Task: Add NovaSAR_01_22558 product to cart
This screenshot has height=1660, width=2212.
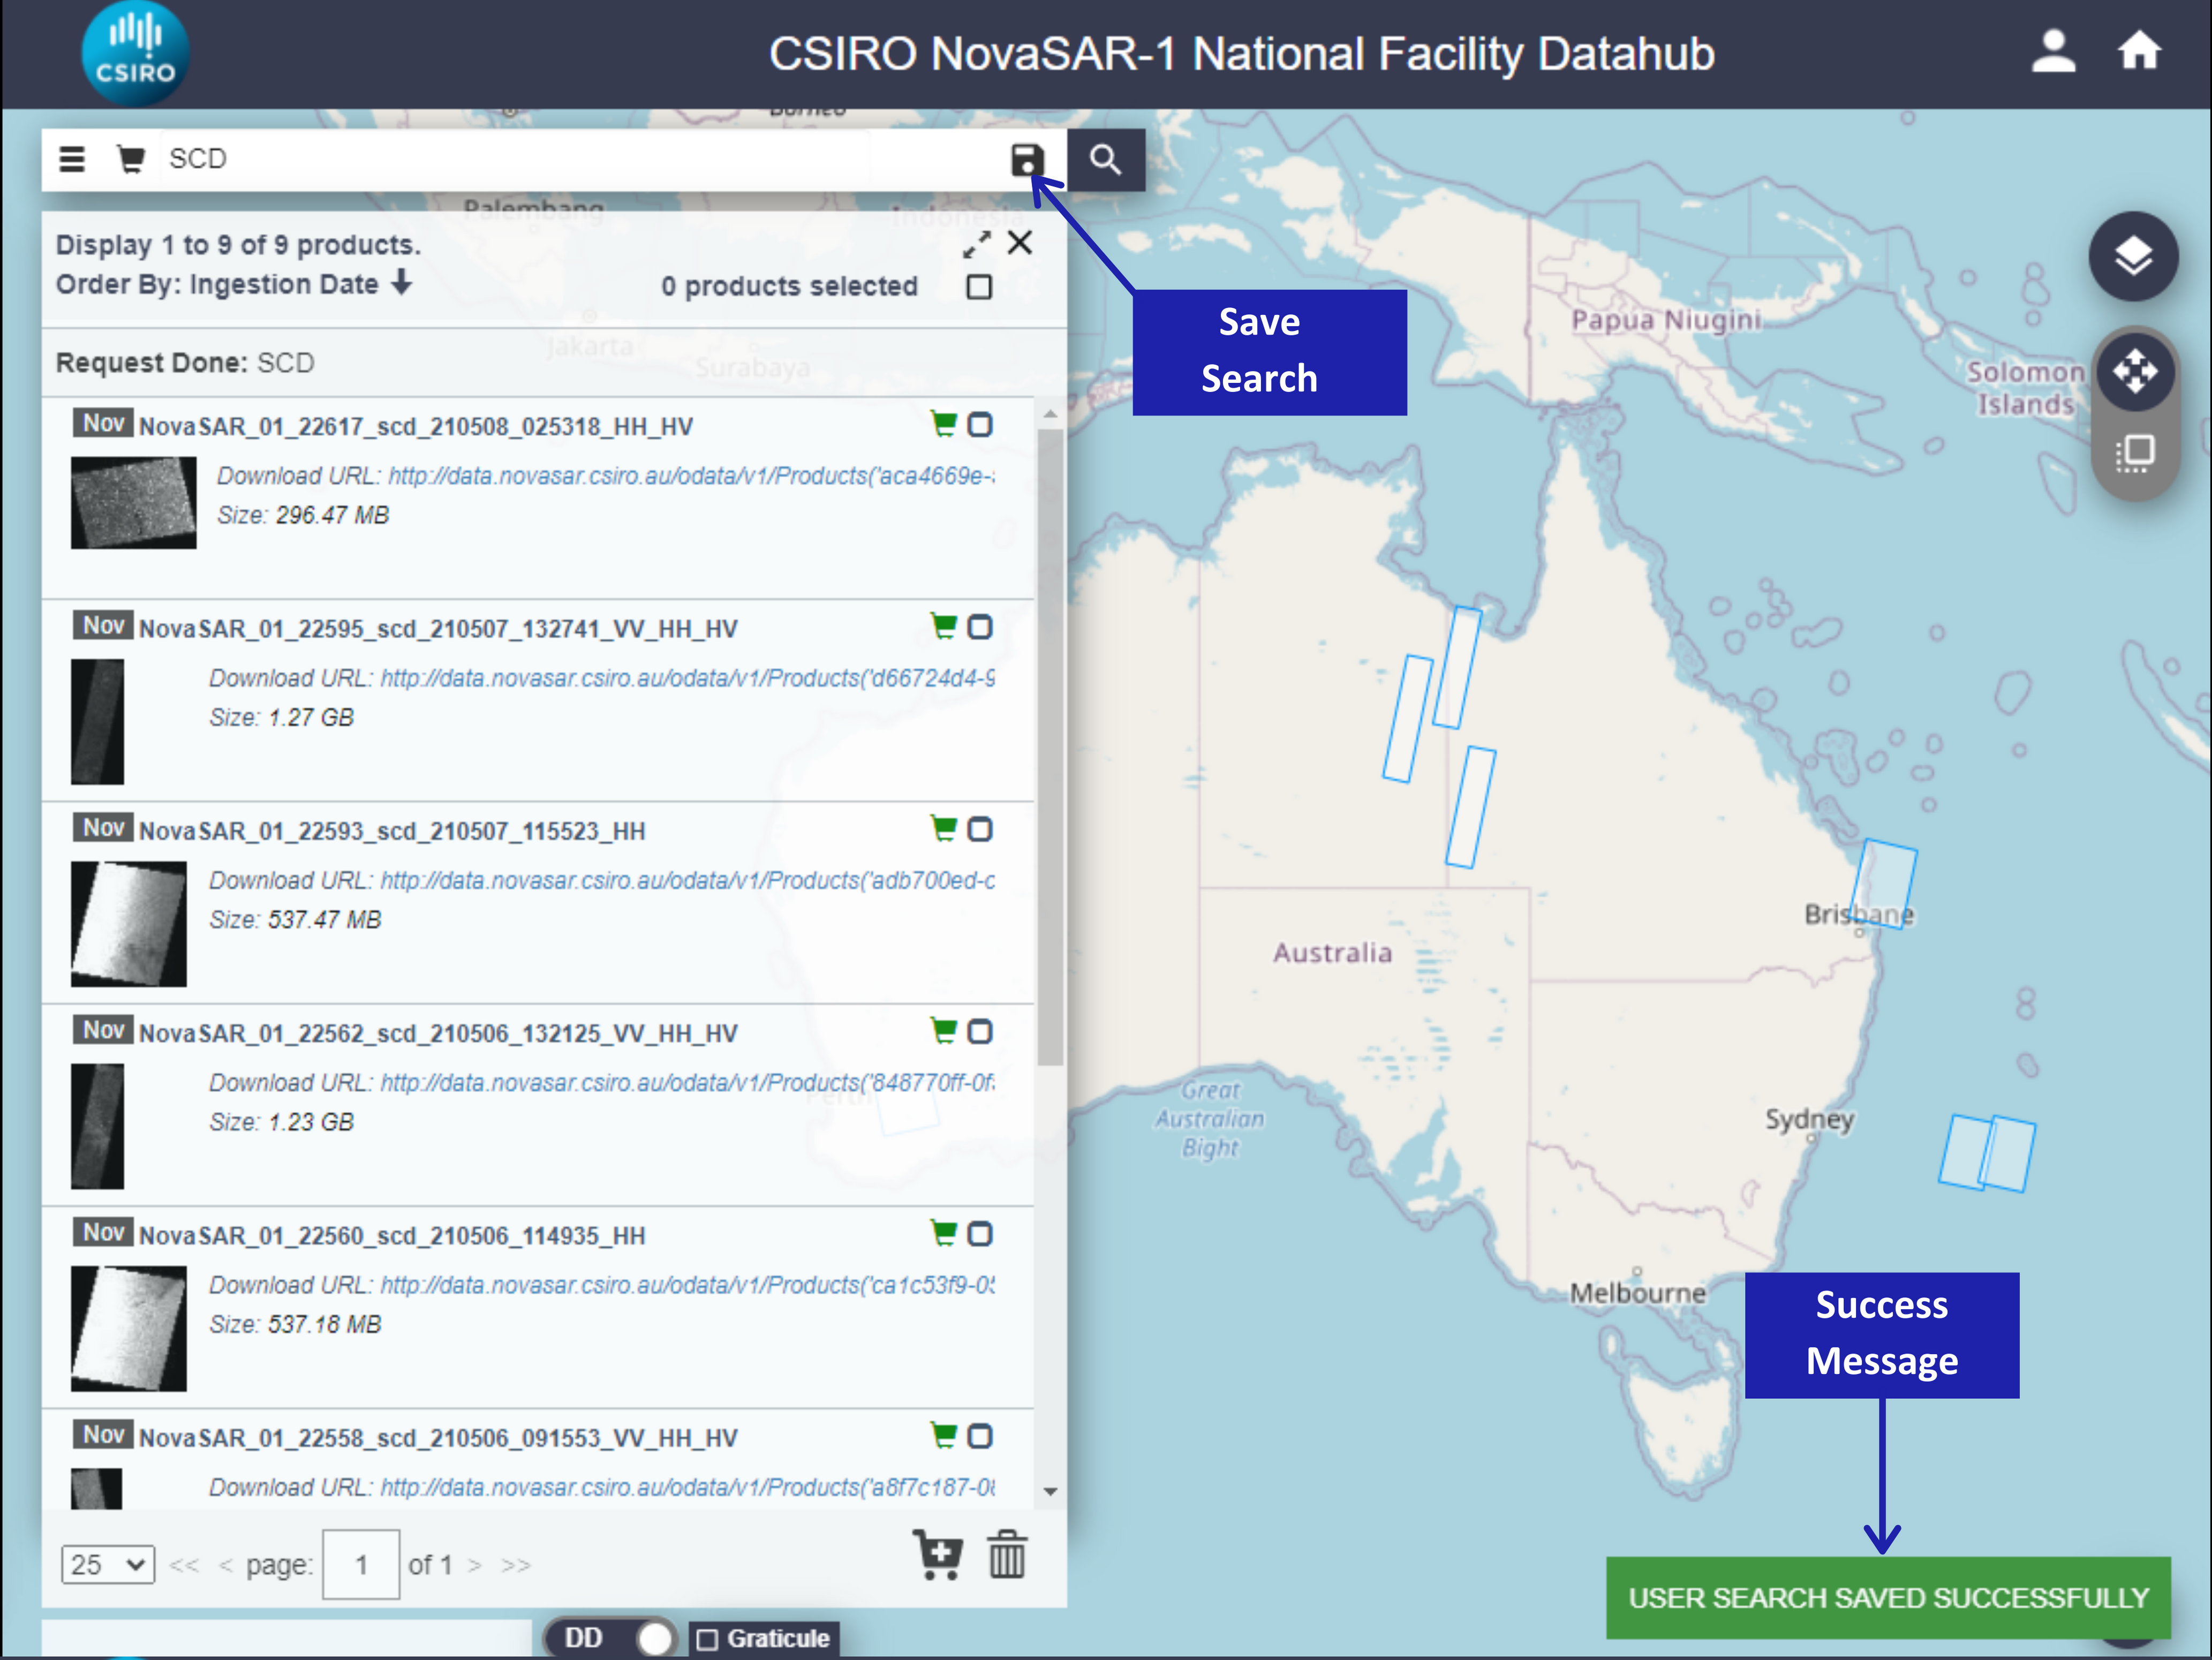Action: [x=943, y=1435]
